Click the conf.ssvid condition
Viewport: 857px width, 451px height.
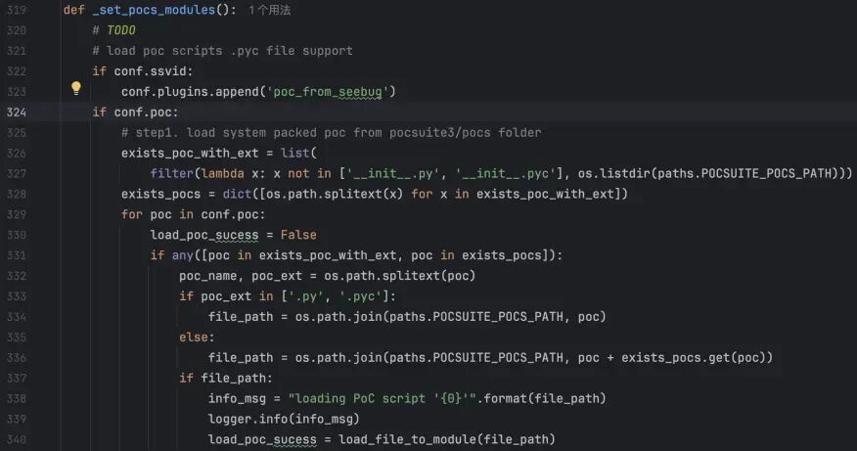coord(150,71)
